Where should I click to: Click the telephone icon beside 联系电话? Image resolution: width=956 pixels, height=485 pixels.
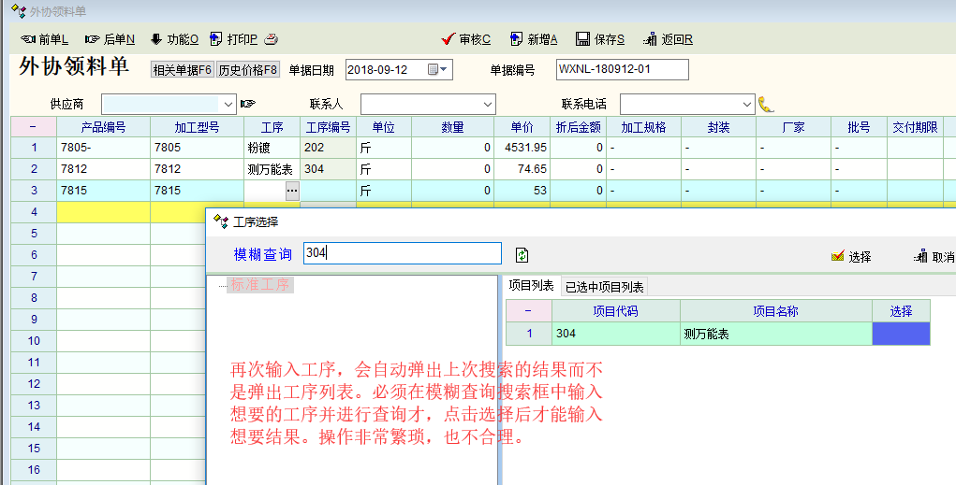[x=766, y=104]
